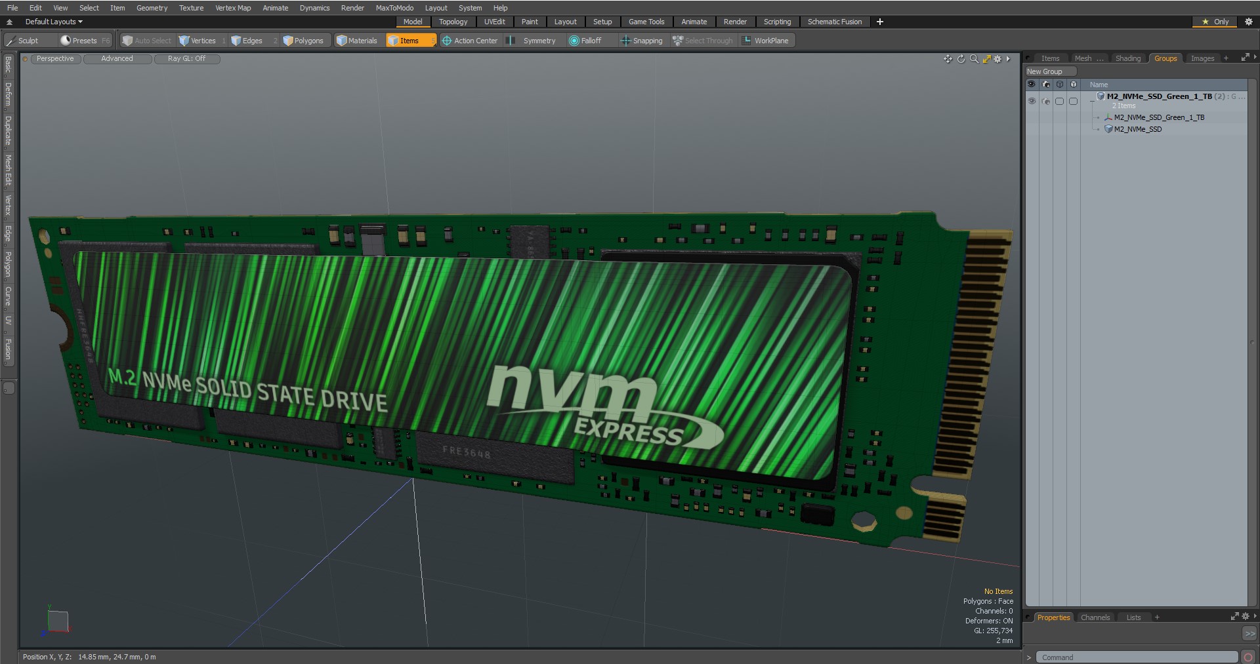Click the viewport axis gizmo cube
The width and height of the screenshot is (1260, 664).
pyautogui.click(x=58, y=621)
